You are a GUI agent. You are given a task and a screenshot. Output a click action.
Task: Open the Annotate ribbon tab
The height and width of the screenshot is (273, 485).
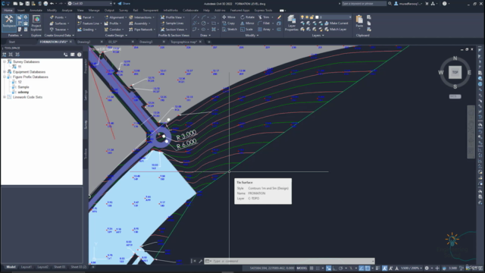pyautogui.click(x=36, y=11)
